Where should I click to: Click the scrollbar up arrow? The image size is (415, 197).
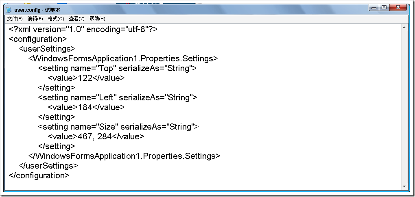[404, 27]
